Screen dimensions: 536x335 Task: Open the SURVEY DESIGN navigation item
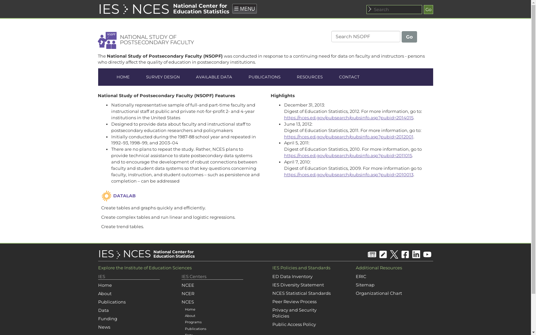pos(163,77)
